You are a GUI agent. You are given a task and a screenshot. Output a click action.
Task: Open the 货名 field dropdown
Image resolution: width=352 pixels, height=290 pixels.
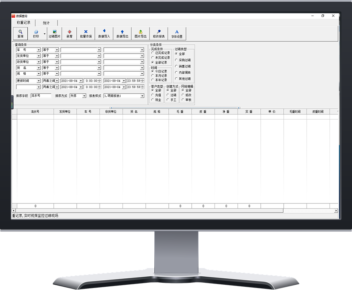tap(39, 68)
